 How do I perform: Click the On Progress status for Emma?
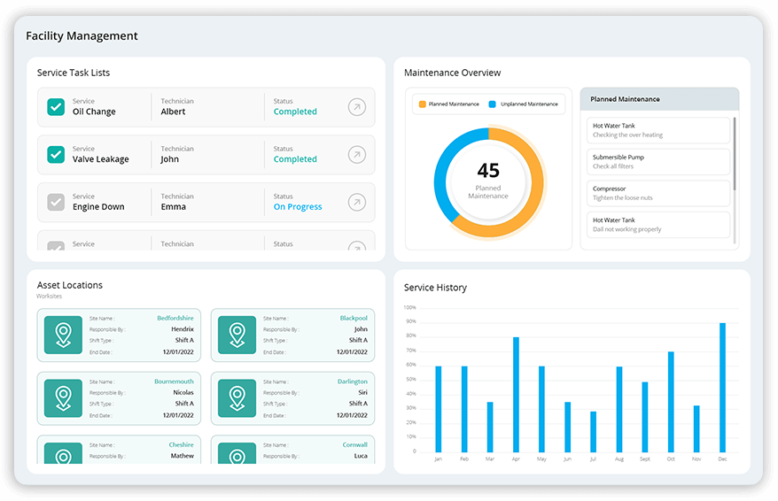298,207
